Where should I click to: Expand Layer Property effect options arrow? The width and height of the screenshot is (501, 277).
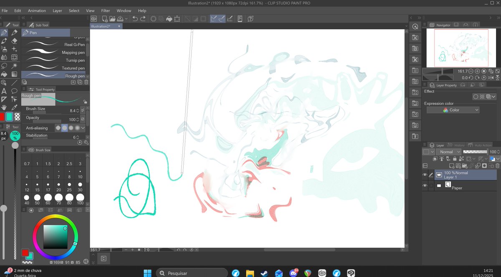pos(494,97)
